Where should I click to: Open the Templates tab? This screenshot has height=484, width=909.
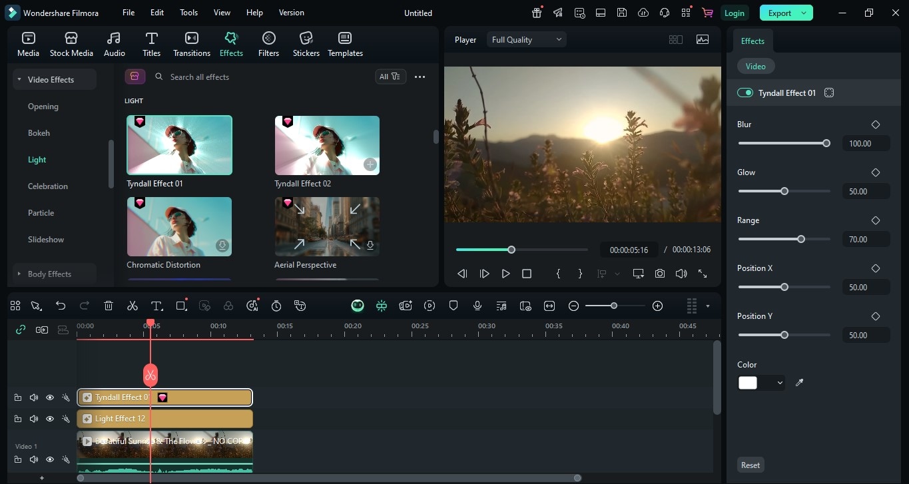(345, 45)
